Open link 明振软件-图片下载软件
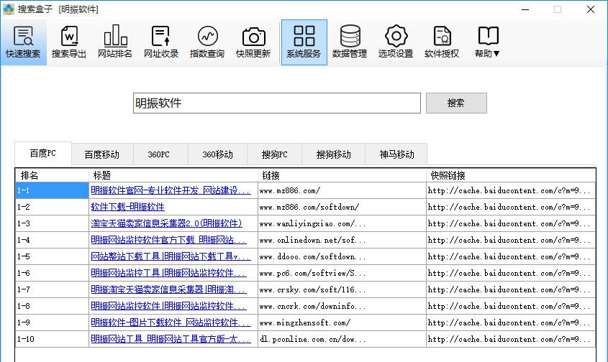The image size is (608, 362). [171, 322]
